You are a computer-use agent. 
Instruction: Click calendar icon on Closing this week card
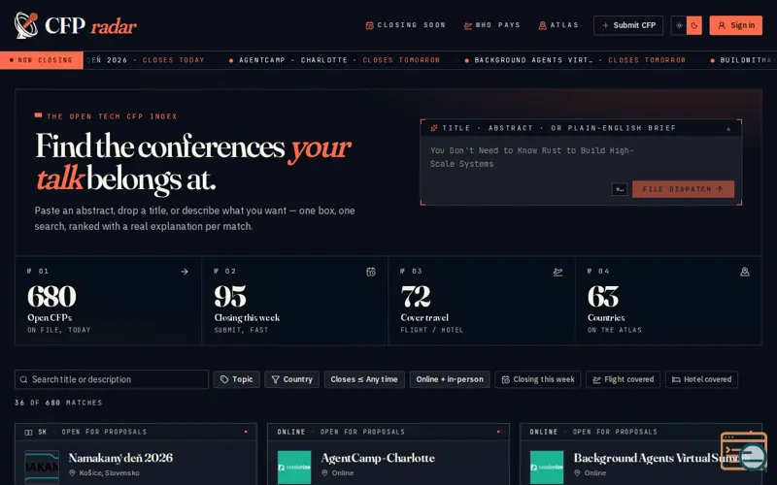pyautogui.click(x=371, y=272)
